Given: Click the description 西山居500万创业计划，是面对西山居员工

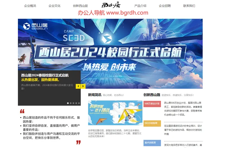Looking at the screenshot, I should pyautogui.click(x=183, y=109).
